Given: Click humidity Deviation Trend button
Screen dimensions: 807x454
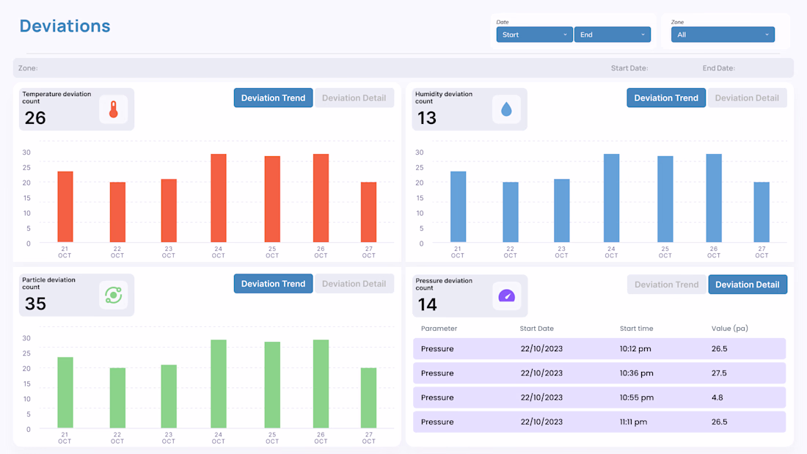Looking at the screenshot, I should click(x=666, y=98).
